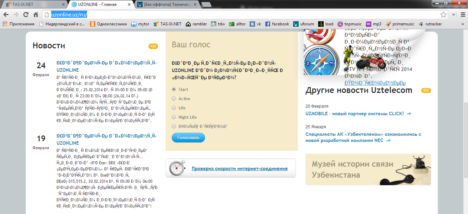
Task: Switch to the TAS-IX.NET tab
Action: (33, 4)
